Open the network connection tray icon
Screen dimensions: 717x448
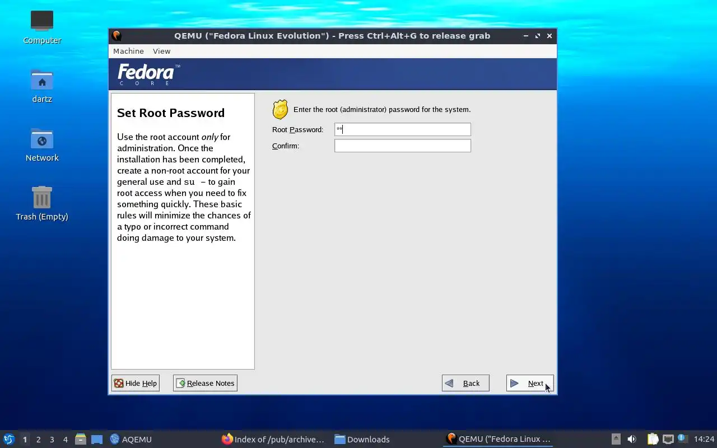pyautogui.click(x=668, y=439)
